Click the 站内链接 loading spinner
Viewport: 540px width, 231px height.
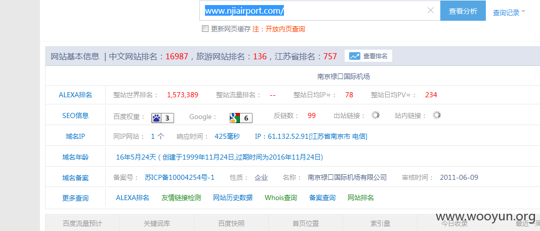(437, 115)
